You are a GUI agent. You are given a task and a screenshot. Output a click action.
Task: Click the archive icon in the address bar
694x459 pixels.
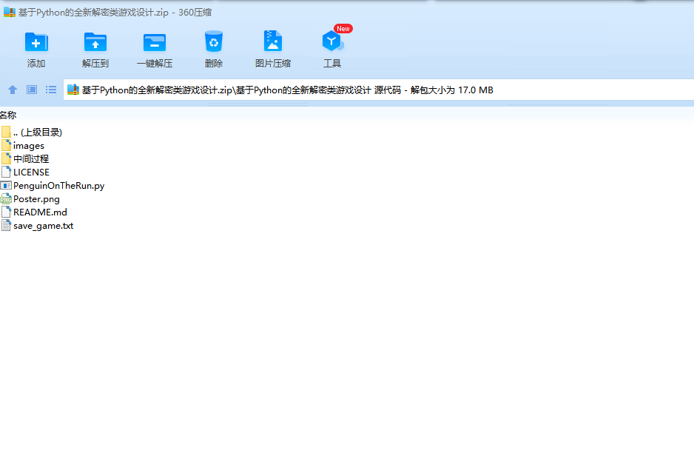[73, 90]
